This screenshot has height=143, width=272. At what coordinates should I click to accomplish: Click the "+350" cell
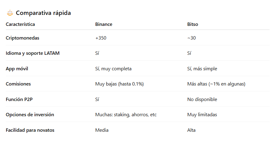pyautogui.click(x=101, y=38)
